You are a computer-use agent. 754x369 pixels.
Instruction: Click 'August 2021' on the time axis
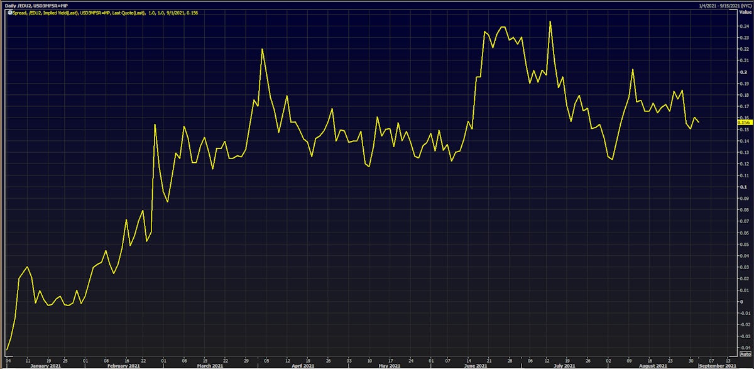pos(653,365)
